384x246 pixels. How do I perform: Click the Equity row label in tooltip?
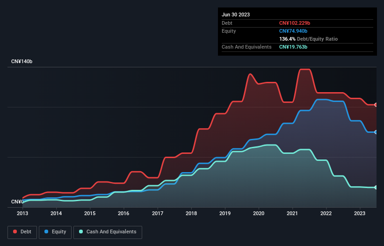[229, 31]
